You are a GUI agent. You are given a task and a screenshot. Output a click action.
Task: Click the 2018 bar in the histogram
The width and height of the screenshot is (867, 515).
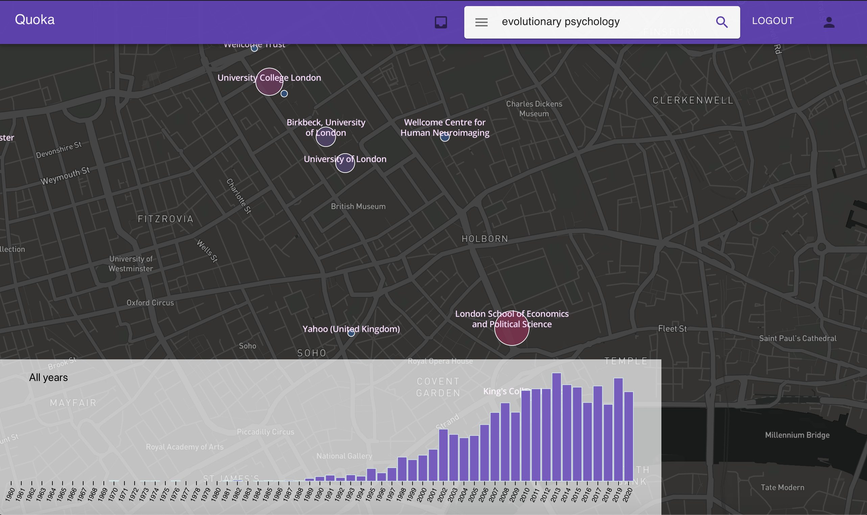[608, 443]
